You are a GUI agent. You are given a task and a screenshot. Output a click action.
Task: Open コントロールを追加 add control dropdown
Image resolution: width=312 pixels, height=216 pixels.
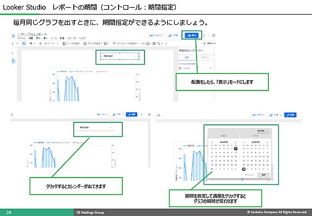[x=125, y=43]
